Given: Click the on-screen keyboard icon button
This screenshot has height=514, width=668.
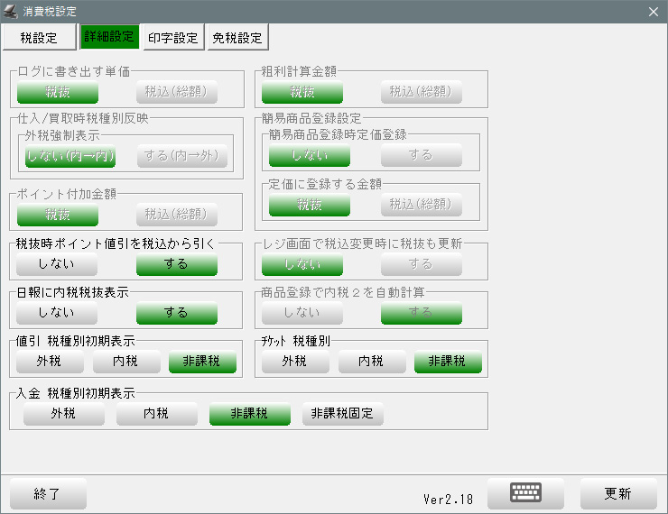Looking at the screenshot, I should [525, 493].
